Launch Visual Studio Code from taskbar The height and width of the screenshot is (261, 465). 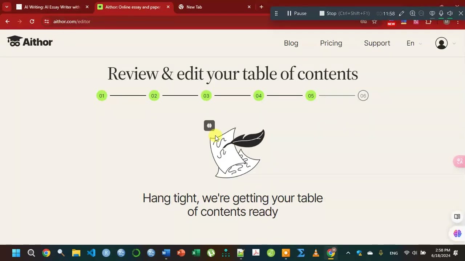(x=91, y=253)
